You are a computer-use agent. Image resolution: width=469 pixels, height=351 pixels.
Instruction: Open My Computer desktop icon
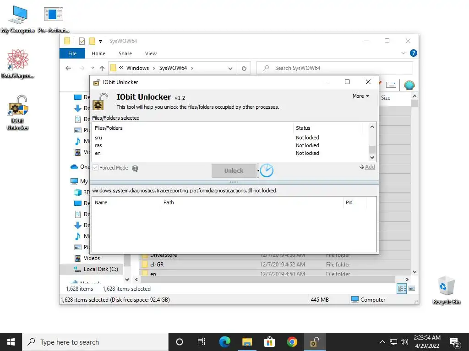(x=18, y=19)
